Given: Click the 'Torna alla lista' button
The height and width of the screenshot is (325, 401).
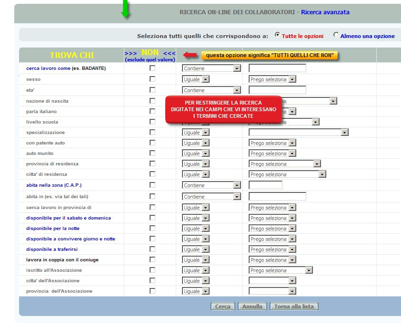Looking at the screenshot, I should click(294, 306).
